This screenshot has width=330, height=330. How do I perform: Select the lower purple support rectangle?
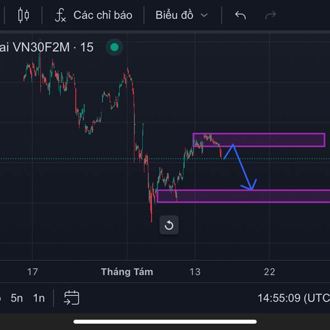(x=244, y=196)
